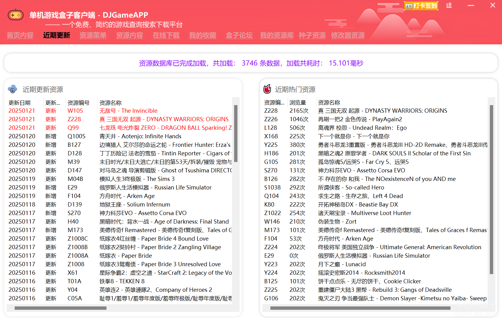Select Demon Slayer Kimetsu no Yaiba row

375,298
